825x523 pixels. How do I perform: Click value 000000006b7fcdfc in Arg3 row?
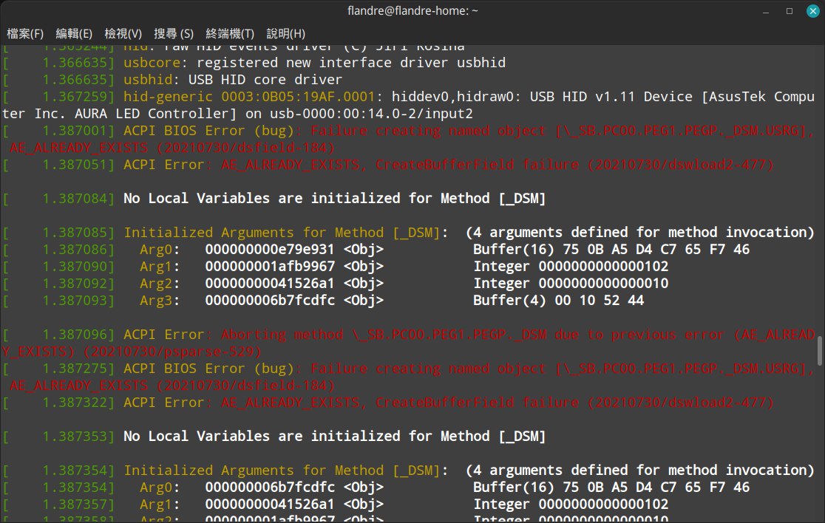click(x=269, y=300)
